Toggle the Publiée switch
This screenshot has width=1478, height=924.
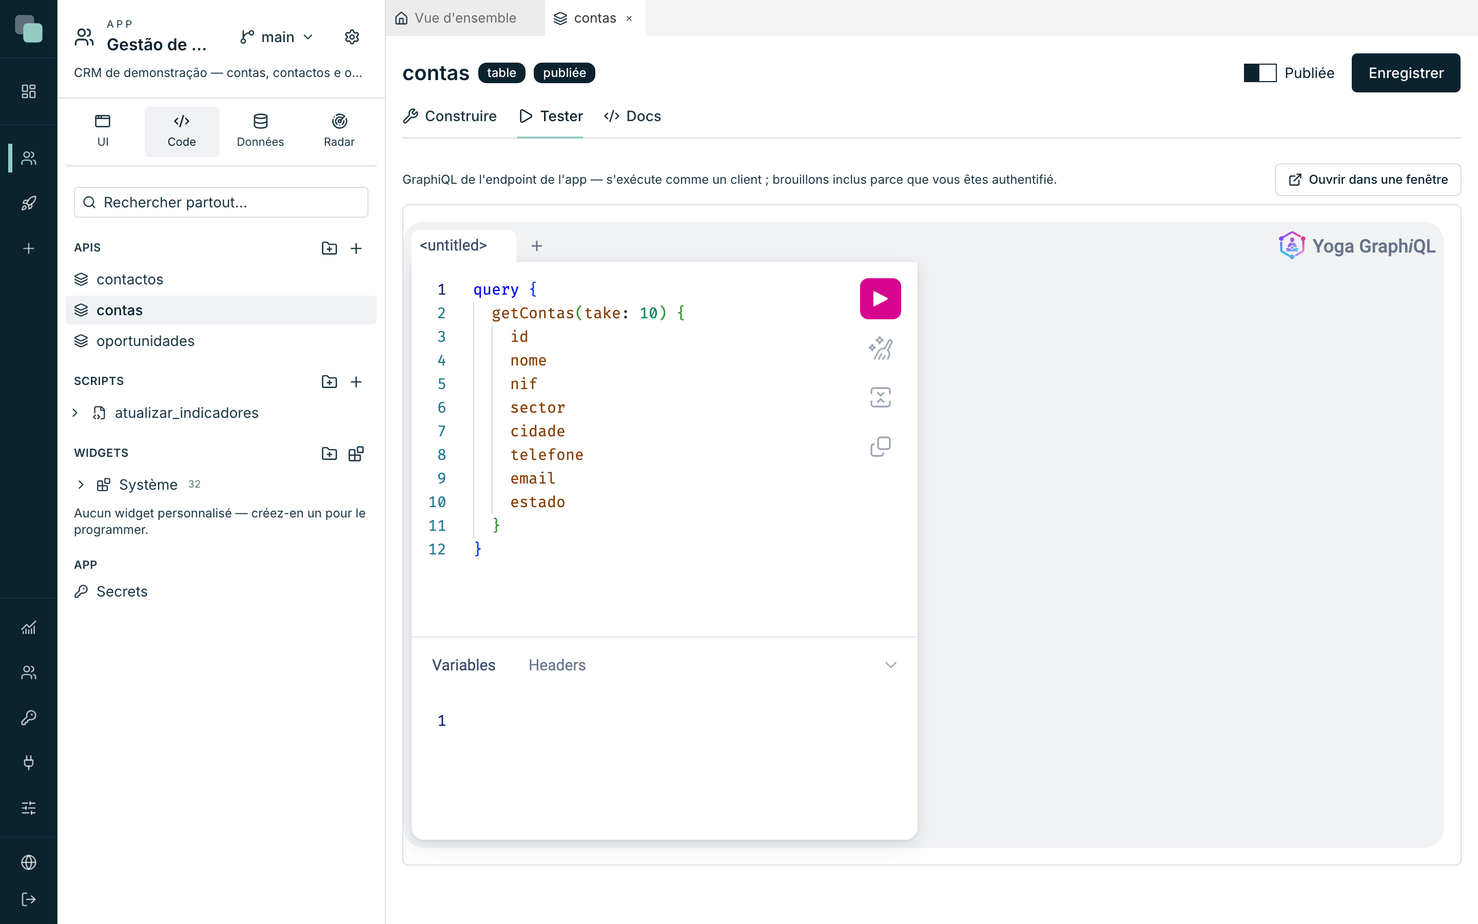coord(1259,73)
